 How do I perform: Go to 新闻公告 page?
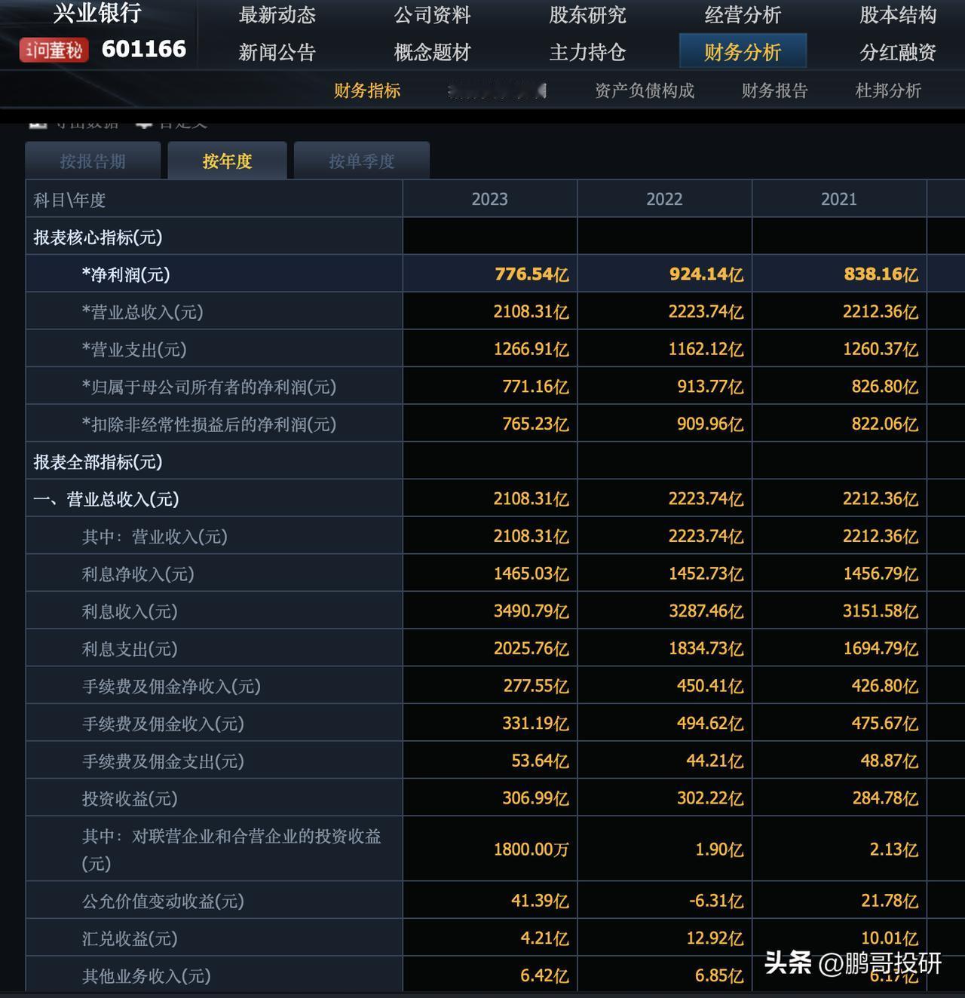click(277, 52)
